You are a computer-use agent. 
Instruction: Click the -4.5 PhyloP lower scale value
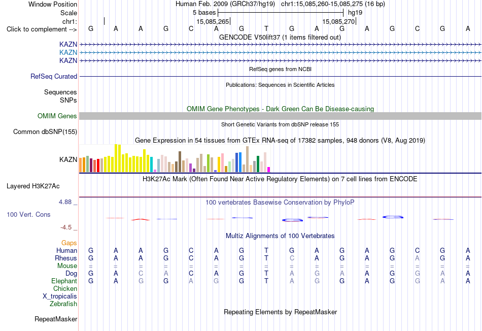66,227
